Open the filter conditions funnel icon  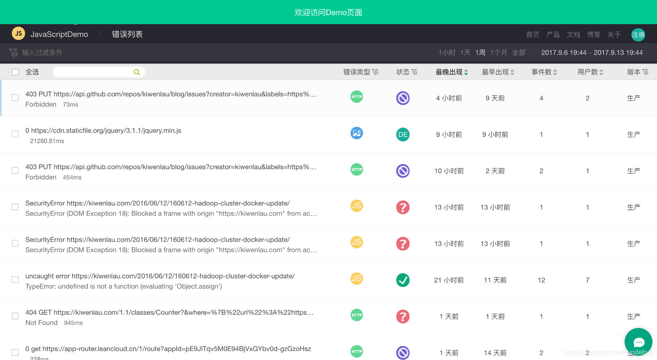[13, 52]
